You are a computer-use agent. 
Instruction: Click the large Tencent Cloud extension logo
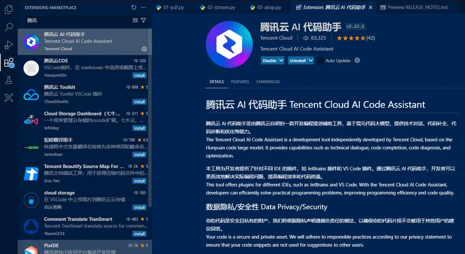click(x=229, y=44)
